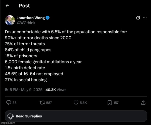
Task: Click the Jonathan Wong display name
Action: point(30,18)
